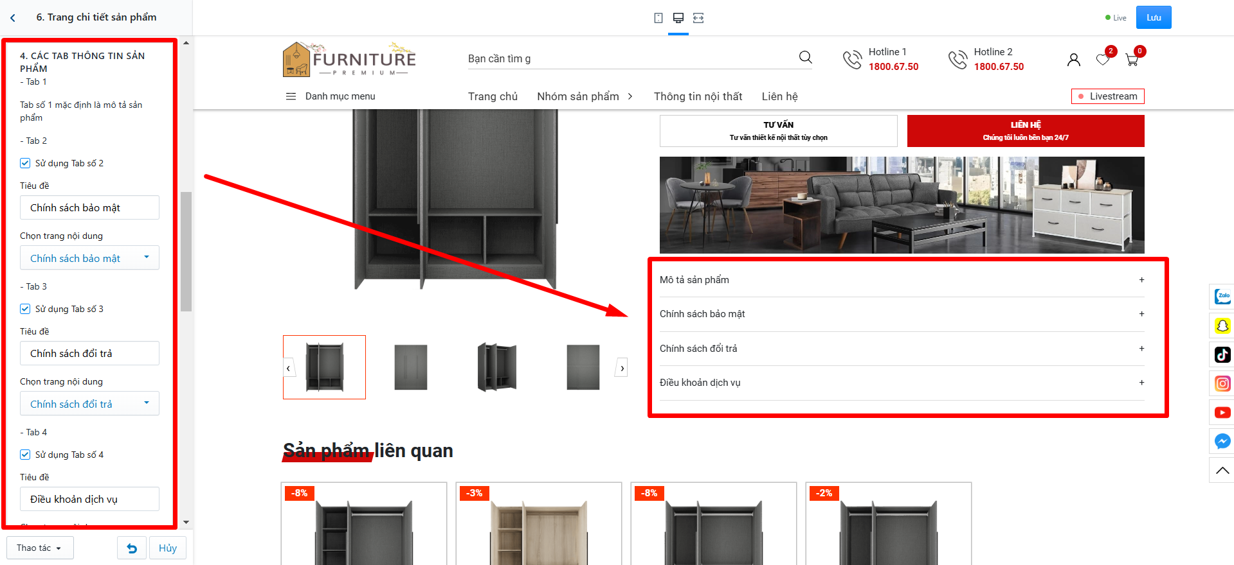Expand 'Mô tả sản phẩm' accordion
Screen dimensions: 1234x565
point(902,280)
